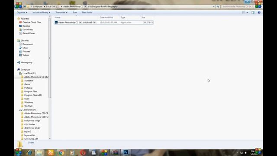Open the Game folder in tree
Image resolution: width=277 pixels, height=156 pixels.
coord(27,84)
